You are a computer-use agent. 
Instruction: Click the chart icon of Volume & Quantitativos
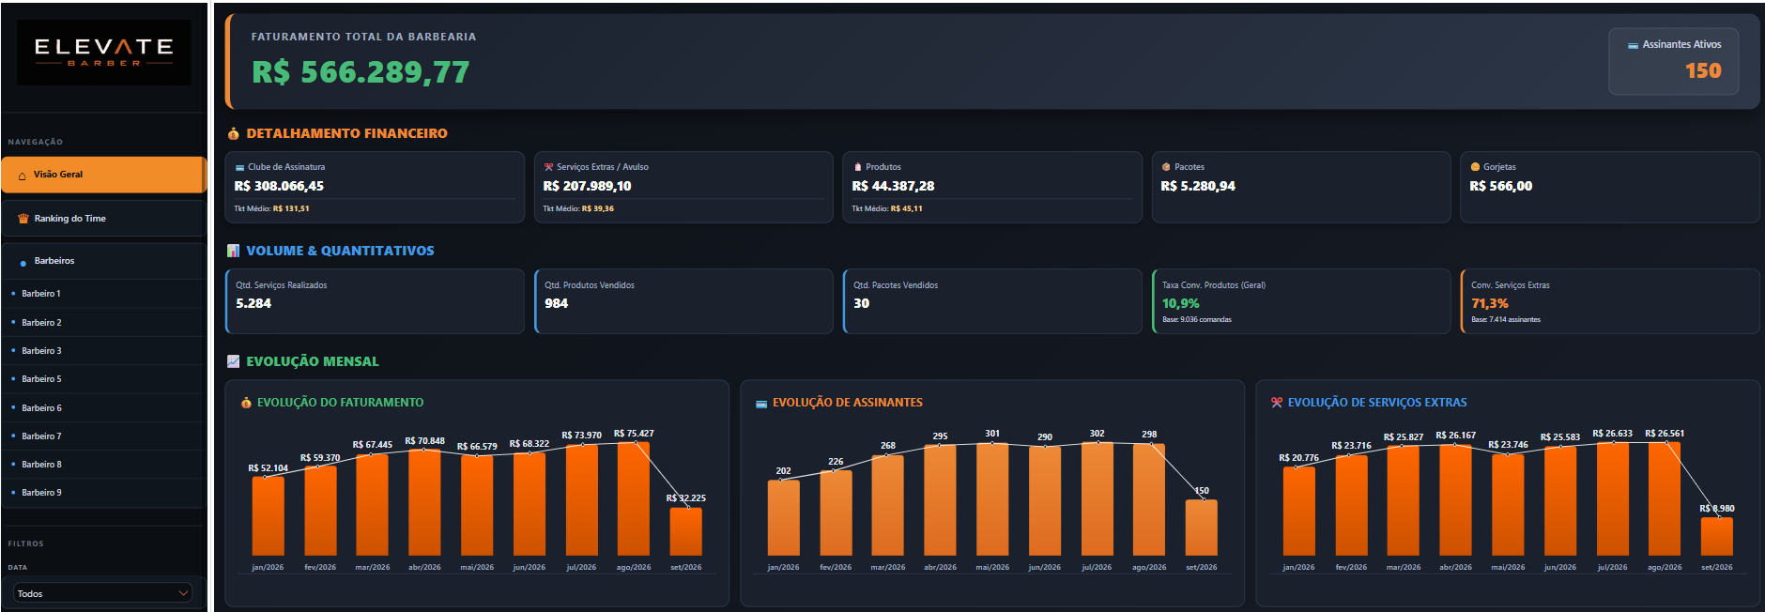[234, 251]
